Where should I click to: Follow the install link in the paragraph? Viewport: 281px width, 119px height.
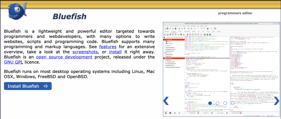(x=116, y=52)
